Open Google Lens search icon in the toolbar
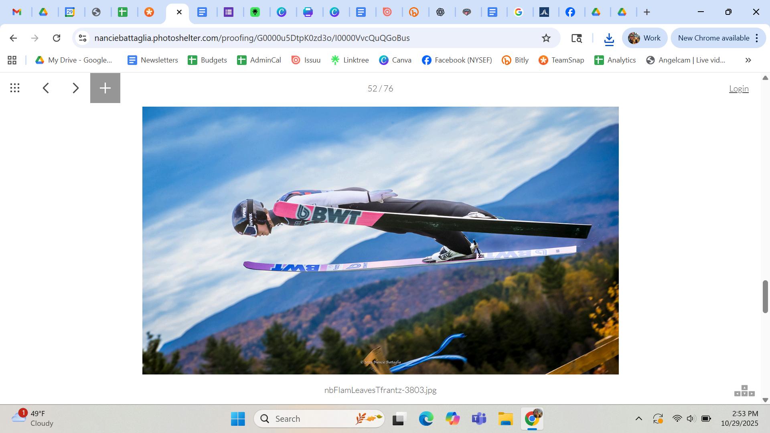The width and height of the screenshot is (770, 433). coord(576,38)
